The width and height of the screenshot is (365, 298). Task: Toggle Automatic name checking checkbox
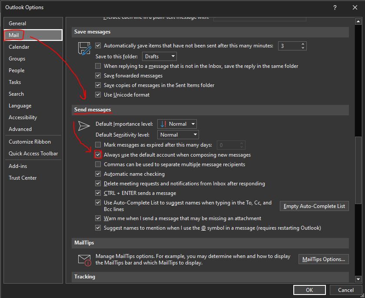(x=98, y=174)
